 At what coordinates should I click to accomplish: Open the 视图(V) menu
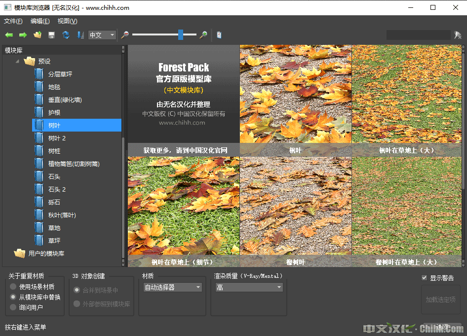pos(67,21)
